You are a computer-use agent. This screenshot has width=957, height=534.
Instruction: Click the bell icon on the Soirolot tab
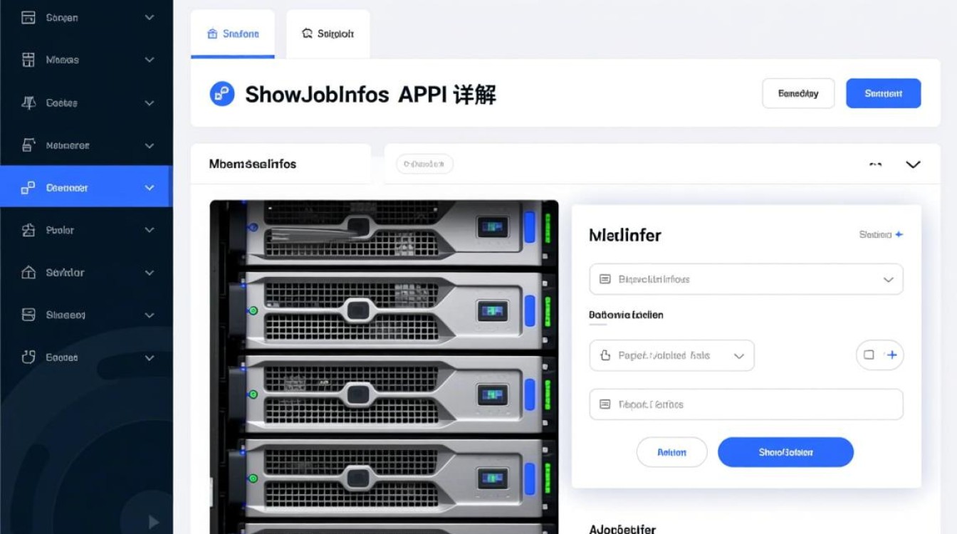pos(308,33)
